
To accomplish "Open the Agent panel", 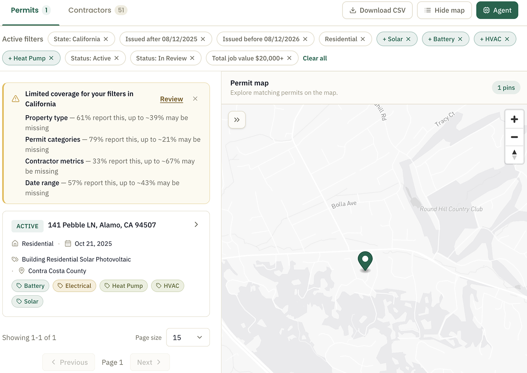I will point(497,10).
